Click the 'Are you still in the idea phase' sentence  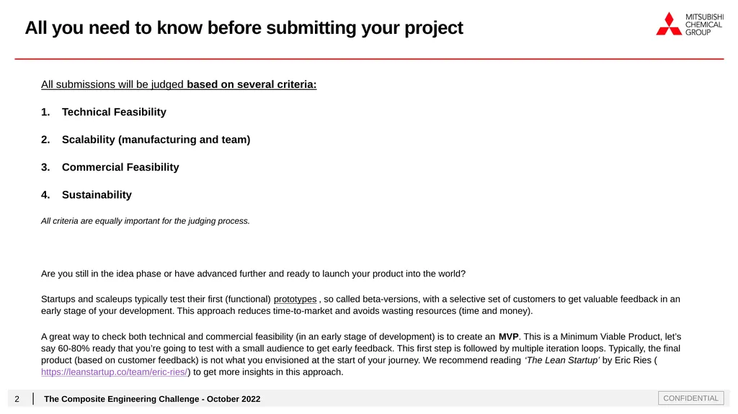(x=253, y=274)
